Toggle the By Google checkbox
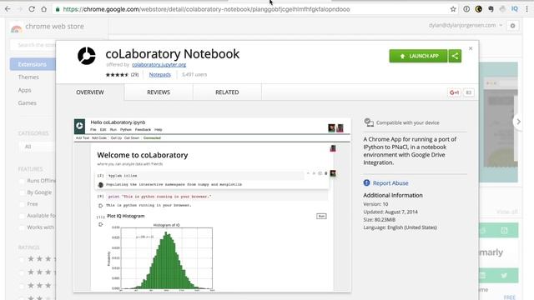This screenshot has width=534, height=300. 22,192
